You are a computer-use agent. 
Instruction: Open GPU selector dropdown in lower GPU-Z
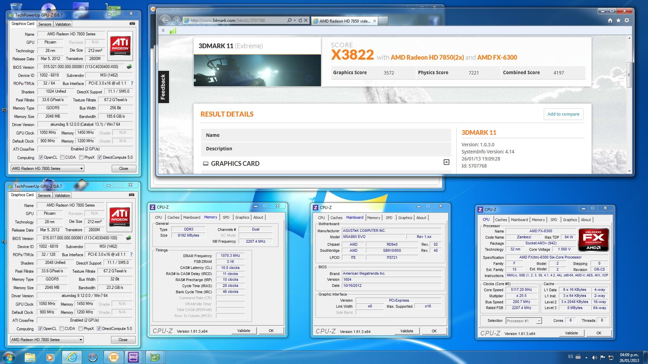coord(47,340)
